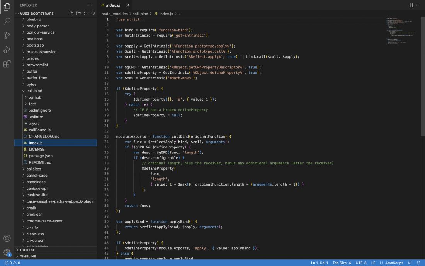Image resolution: width=425 pixels, height=266 pixels.
Task: Open the LICENSE file
Action: pyautogui.click(x=55, y=149)
